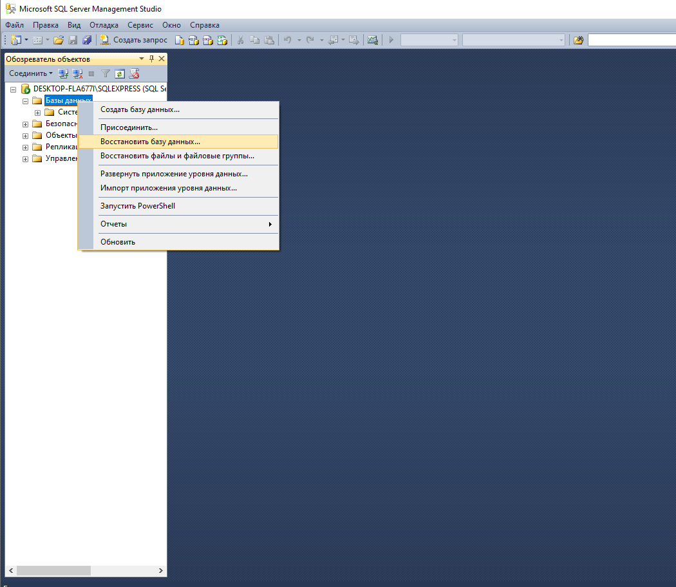Screen dimensions: 676x587
Task: Click the Paste clipboard icon
Action: (x=269, y=40)
